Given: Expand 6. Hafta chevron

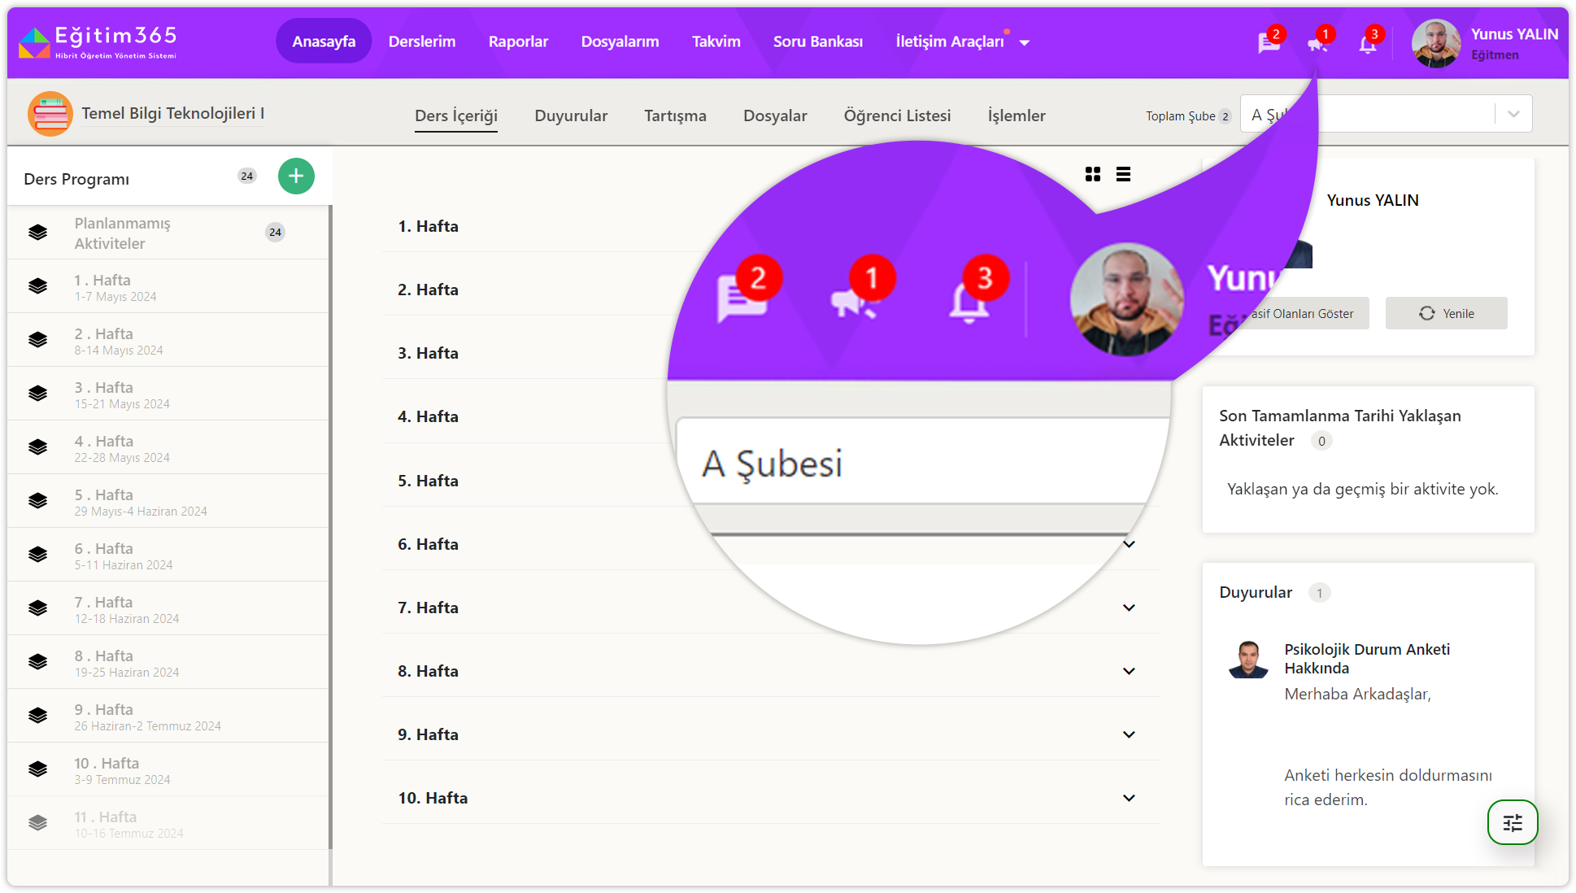Looking at the screenshot, I should pyautogui.click(x=1129, y=544).
